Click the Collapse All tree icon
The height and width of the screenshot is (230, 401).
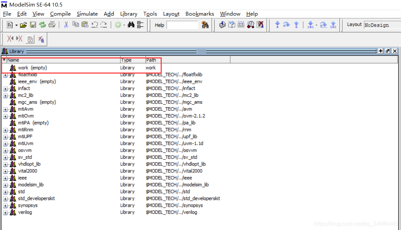tap(140, 25)
